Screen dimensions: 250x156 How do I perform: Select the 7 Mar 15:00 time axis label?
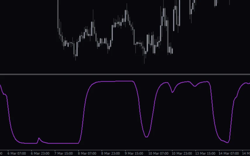pyautogui.click(x=63, y=153)
